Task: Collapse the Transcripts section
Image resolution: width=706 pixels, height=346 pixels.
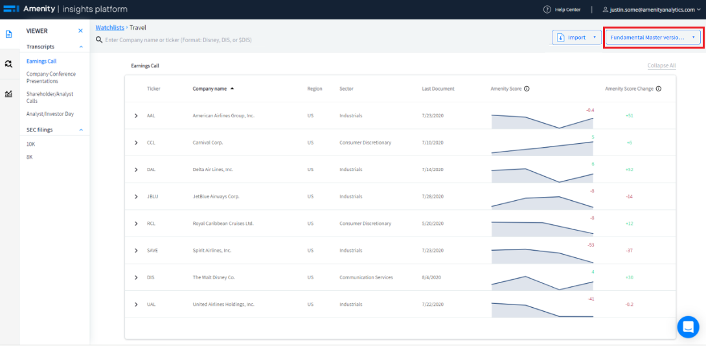Action: pos(81,47)
